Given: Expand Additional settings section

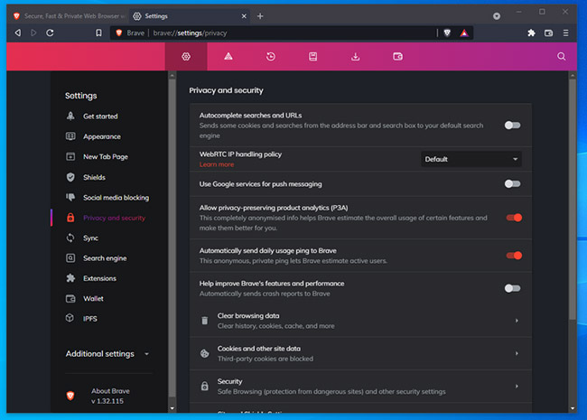Looking at the screenshot, I should click(107, 354).
